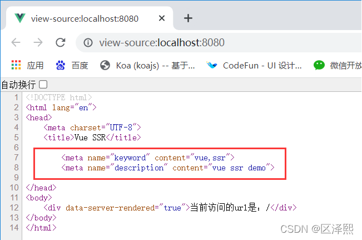Click the meta name="description" line
This screenshot has height=240, width=362.
[168, 168]
